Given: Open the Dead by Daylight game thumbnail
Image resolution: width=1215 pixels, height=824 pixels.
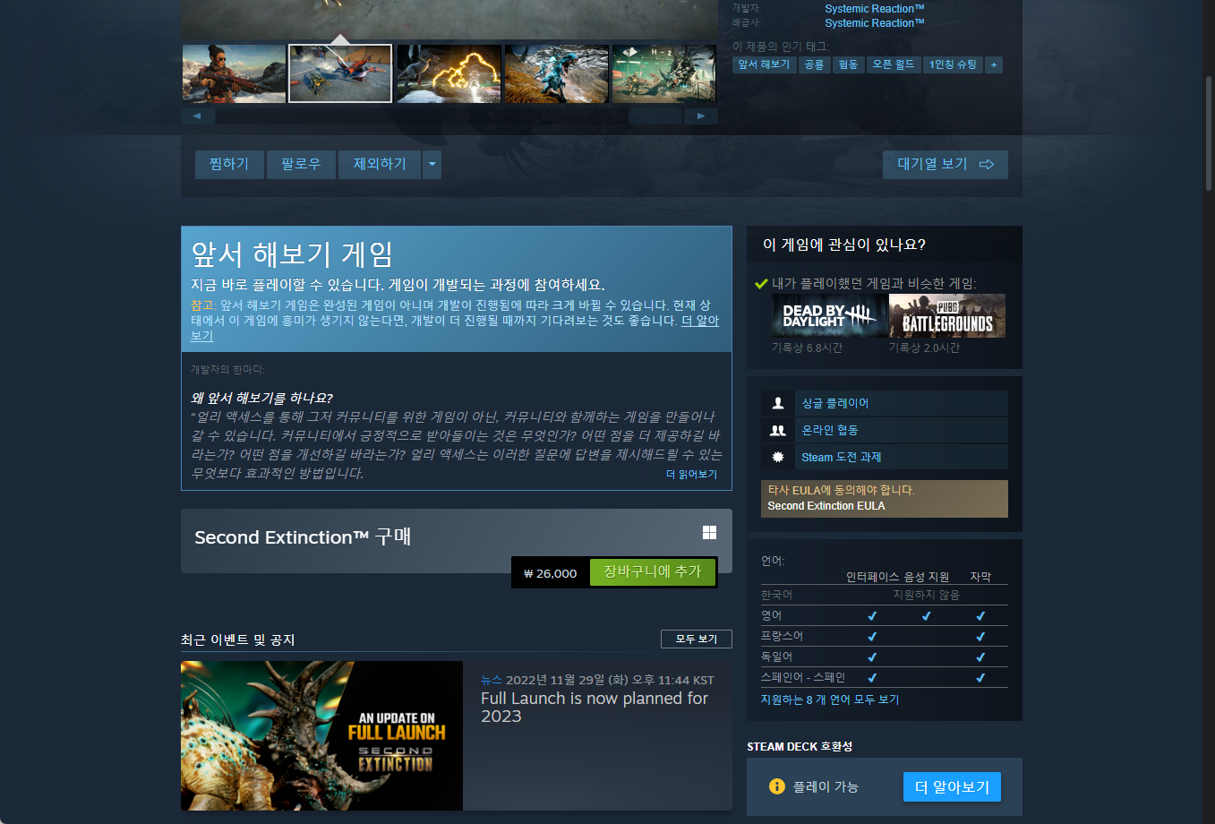Looking at the screenshot, I should [x=830, y=315].
